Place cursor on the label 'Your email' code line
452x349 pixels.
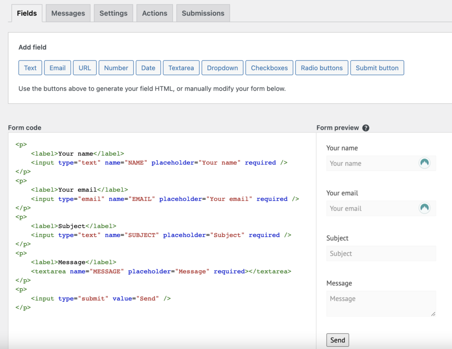tap(79, 190)
